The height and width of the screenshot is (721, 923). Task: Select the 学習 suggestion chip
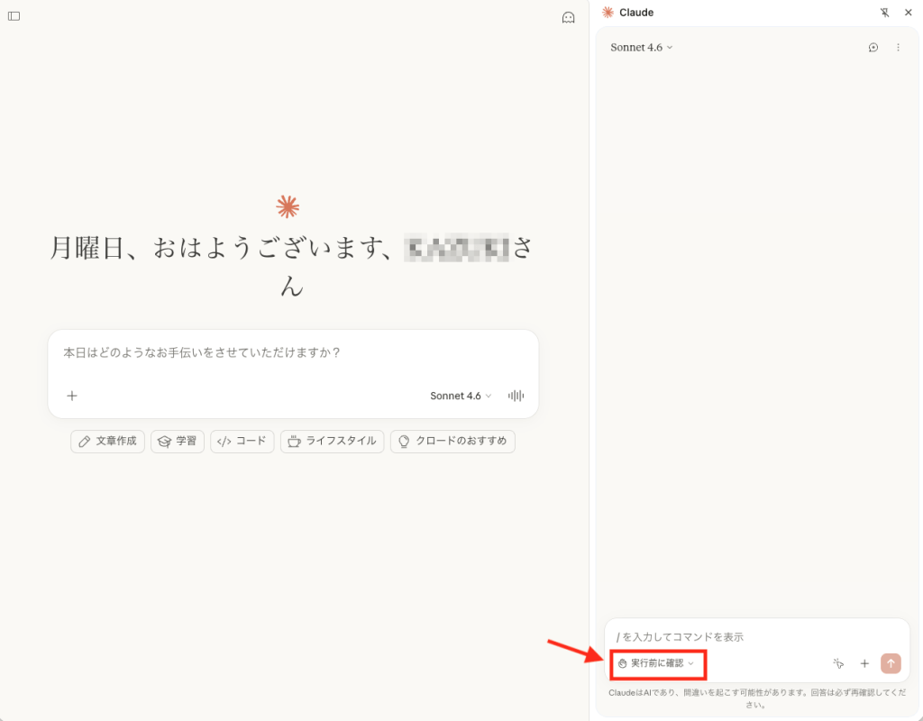(x=178, y=442)
